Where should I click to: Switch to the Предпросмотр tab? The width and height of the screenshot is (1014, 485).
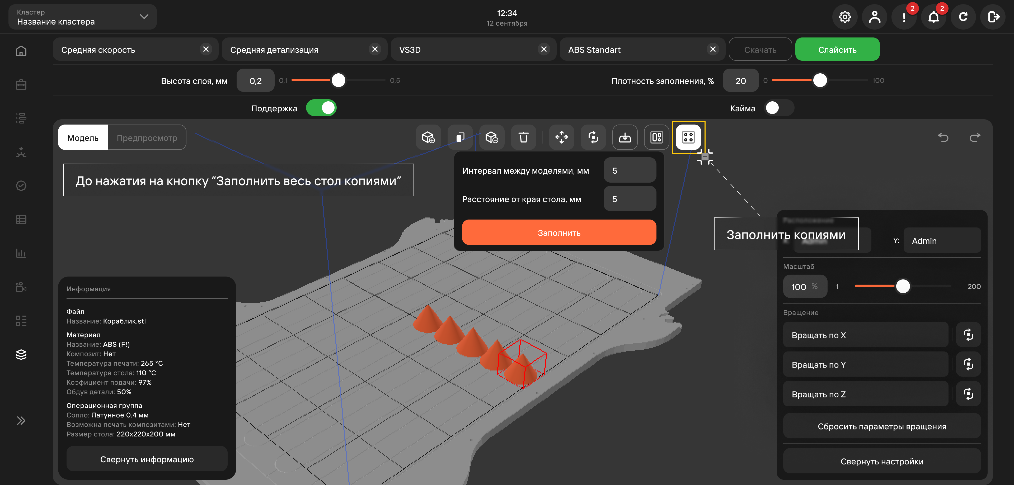pyautogui.click(x=147, y=137)
